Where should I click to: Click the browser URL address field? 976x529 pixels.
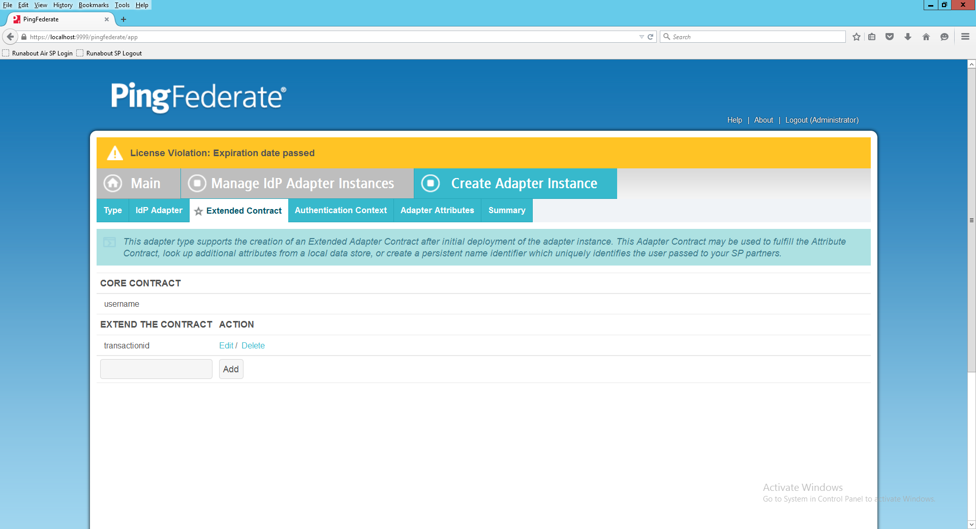tap(330, 37)
